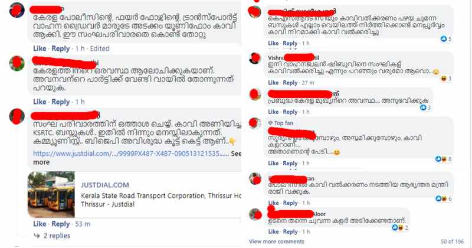Expand the 2 replies thread
Screen dimensions: 472x248
coord(53,236)
